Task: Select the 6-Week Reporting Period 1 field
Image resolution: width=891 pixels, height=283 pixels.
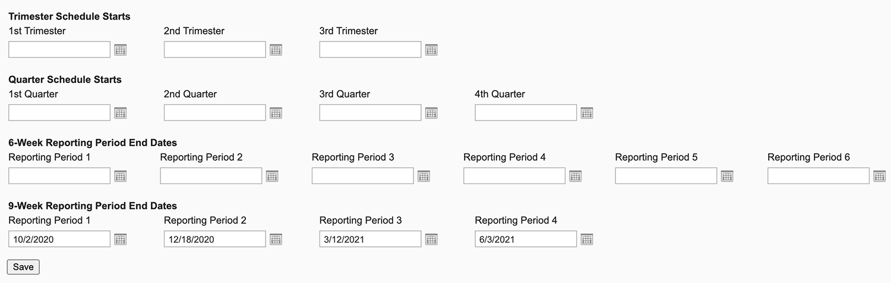Action: (x=59, y=176)
